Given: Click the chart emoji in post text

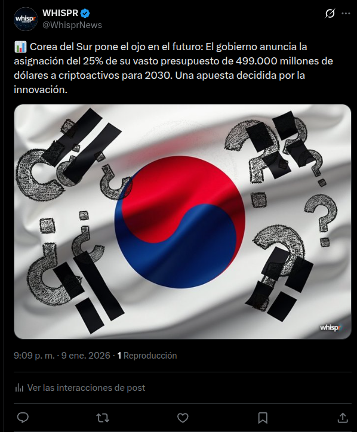Looking at the screenshot, I should (20, 47).
